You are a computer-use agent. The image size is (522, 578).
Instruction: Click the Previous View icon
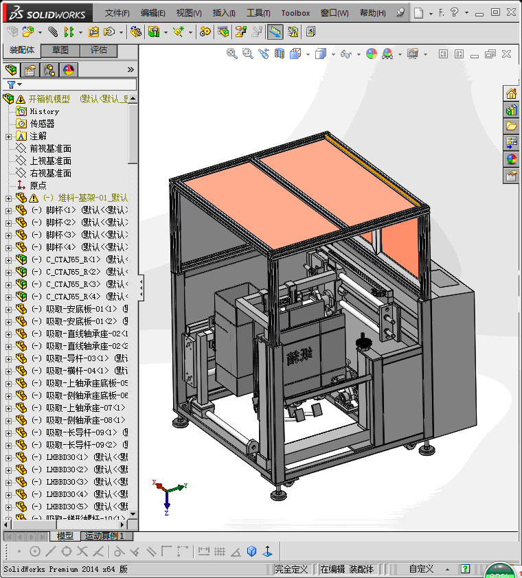[263, 54]
